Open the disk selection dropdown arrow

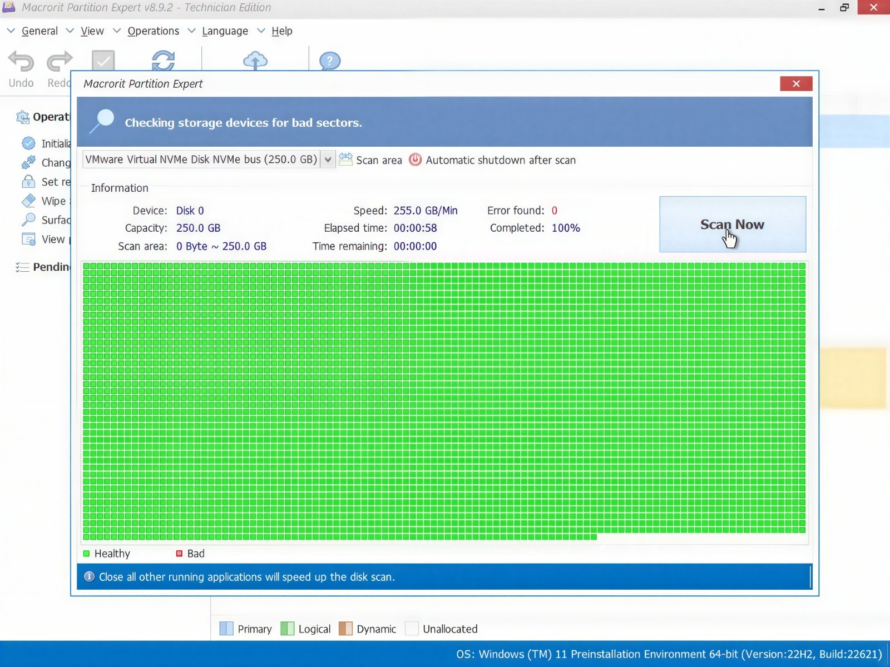[x=328, y=160]
